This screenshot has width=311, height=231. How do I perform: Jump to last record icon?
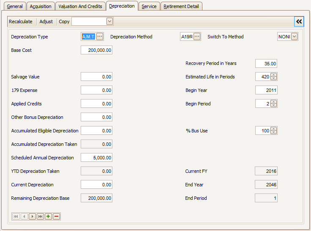(40, 216)
